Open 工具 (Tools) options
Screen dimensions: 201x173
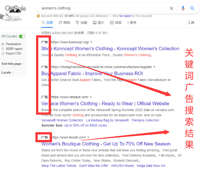pyautogui.click(x=191, y=23)
